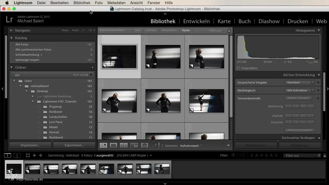Increase Klarheit by small step

pos(304,116)
